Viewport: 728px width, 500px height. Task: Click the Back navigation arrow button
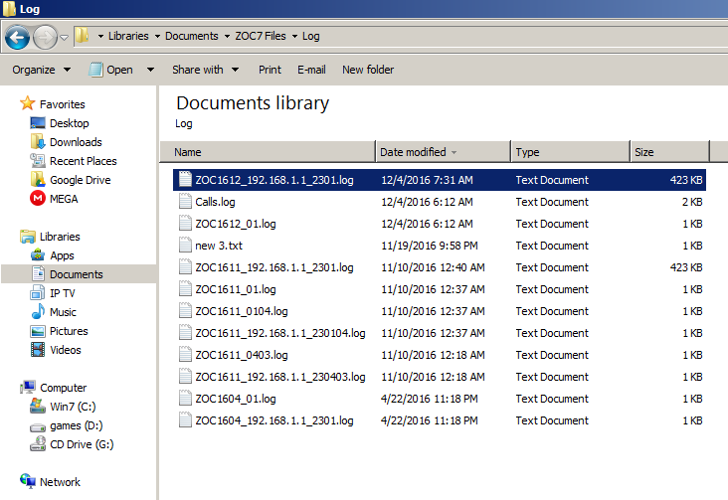(17, 37)
